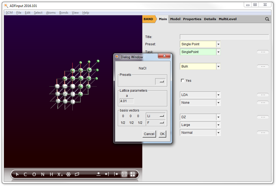
Task: Open the Presets menu in dialog
Action: [x=160, y=81]
